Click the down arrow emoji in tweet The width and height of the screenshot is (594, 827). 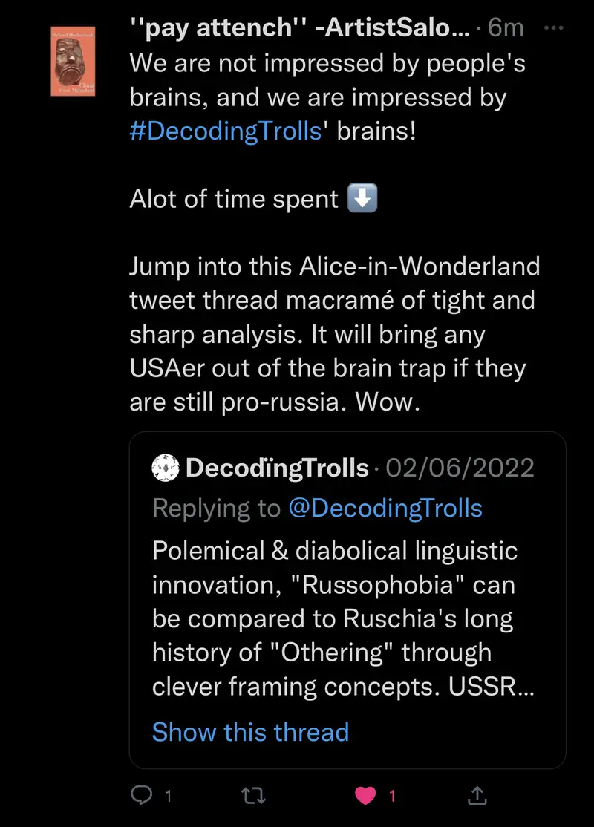(x=363, y=199)
